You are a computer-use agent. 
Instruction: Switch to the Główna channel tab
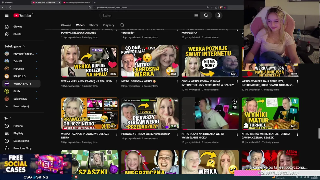pyautogui.click(x=66, y=25)
